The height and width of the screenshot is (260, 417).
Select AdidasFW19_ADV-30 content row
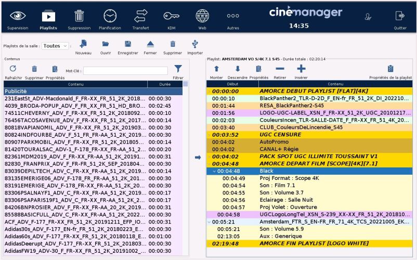click(x=93, y=251)
